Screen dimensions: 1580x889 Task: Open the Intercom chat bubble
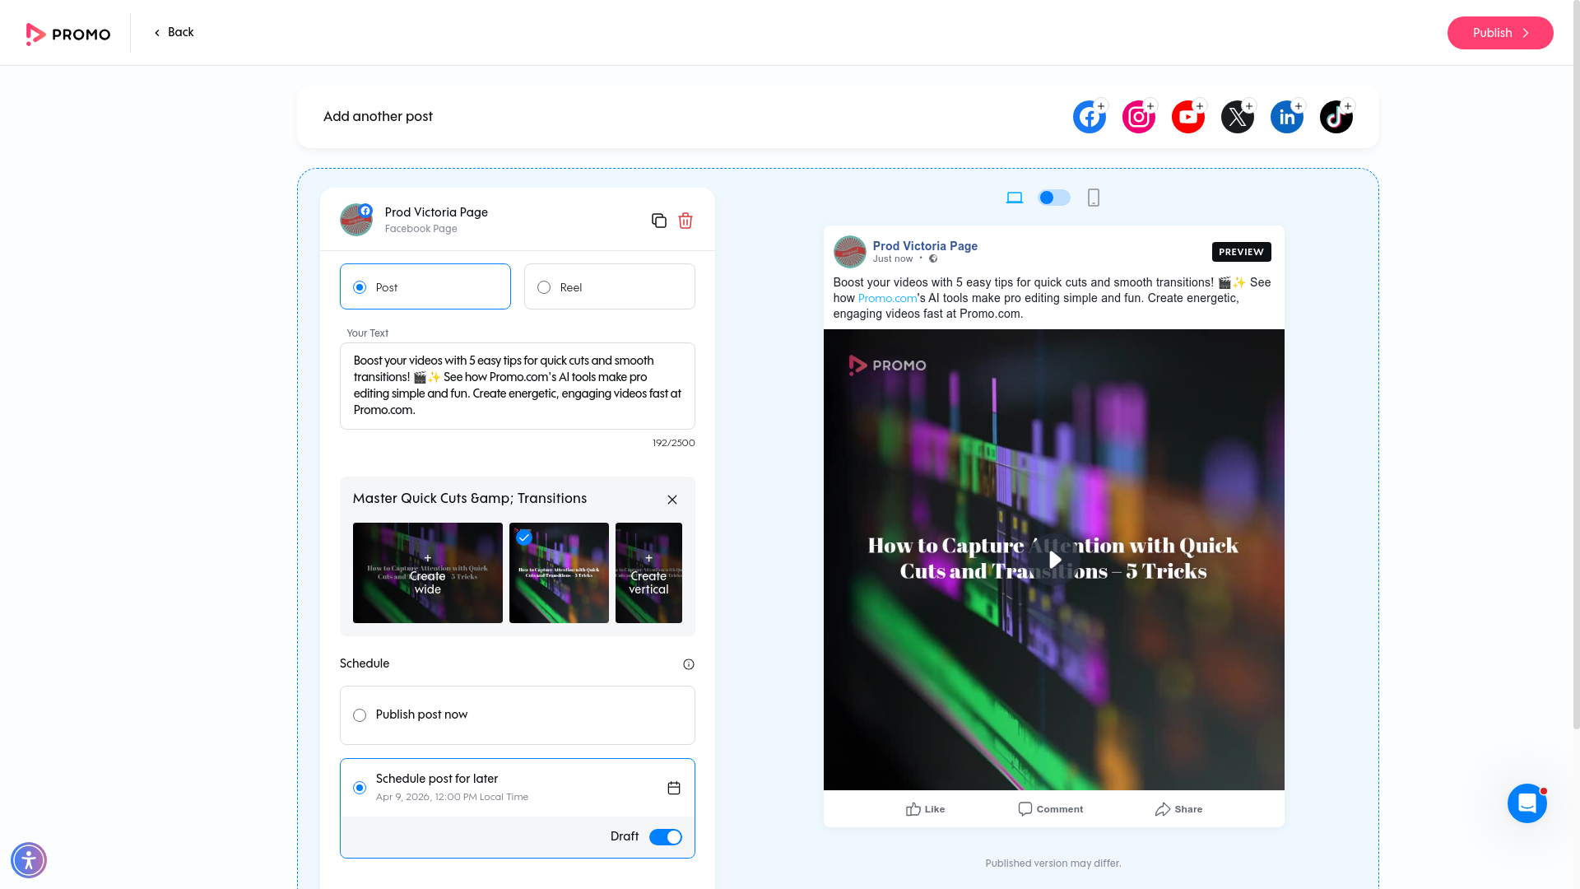pos(1527,803)
